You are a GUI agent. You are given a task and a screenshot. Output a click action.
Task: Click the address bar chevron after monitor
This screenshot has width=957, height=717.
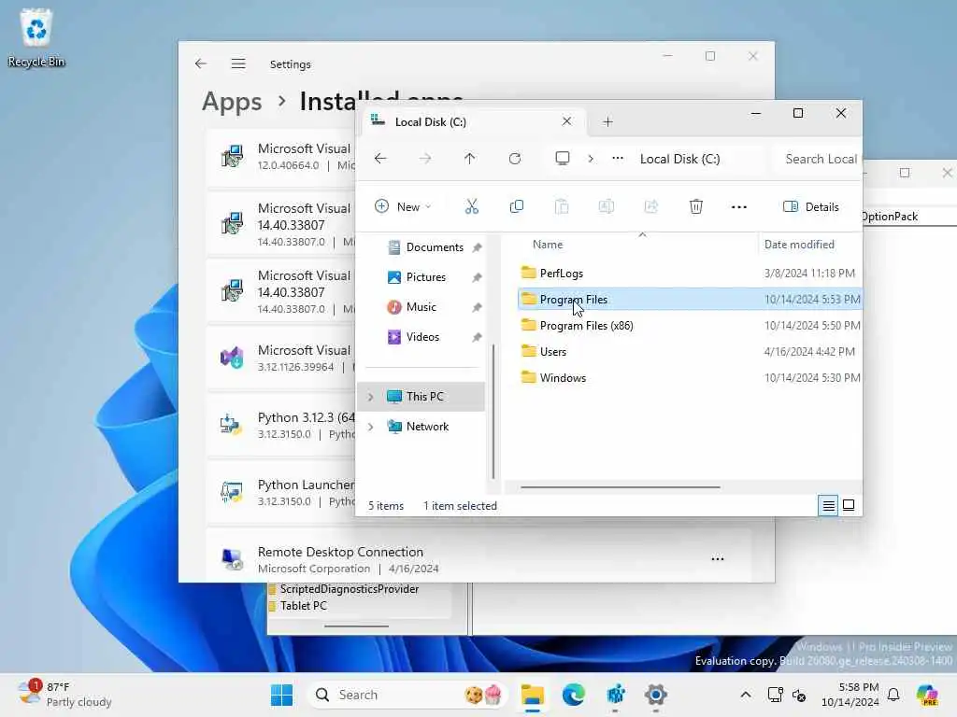click(591, 159)
